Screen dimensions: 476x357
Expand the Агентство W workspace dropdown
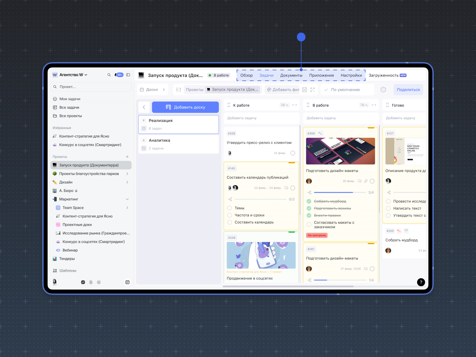coord(86,75)
